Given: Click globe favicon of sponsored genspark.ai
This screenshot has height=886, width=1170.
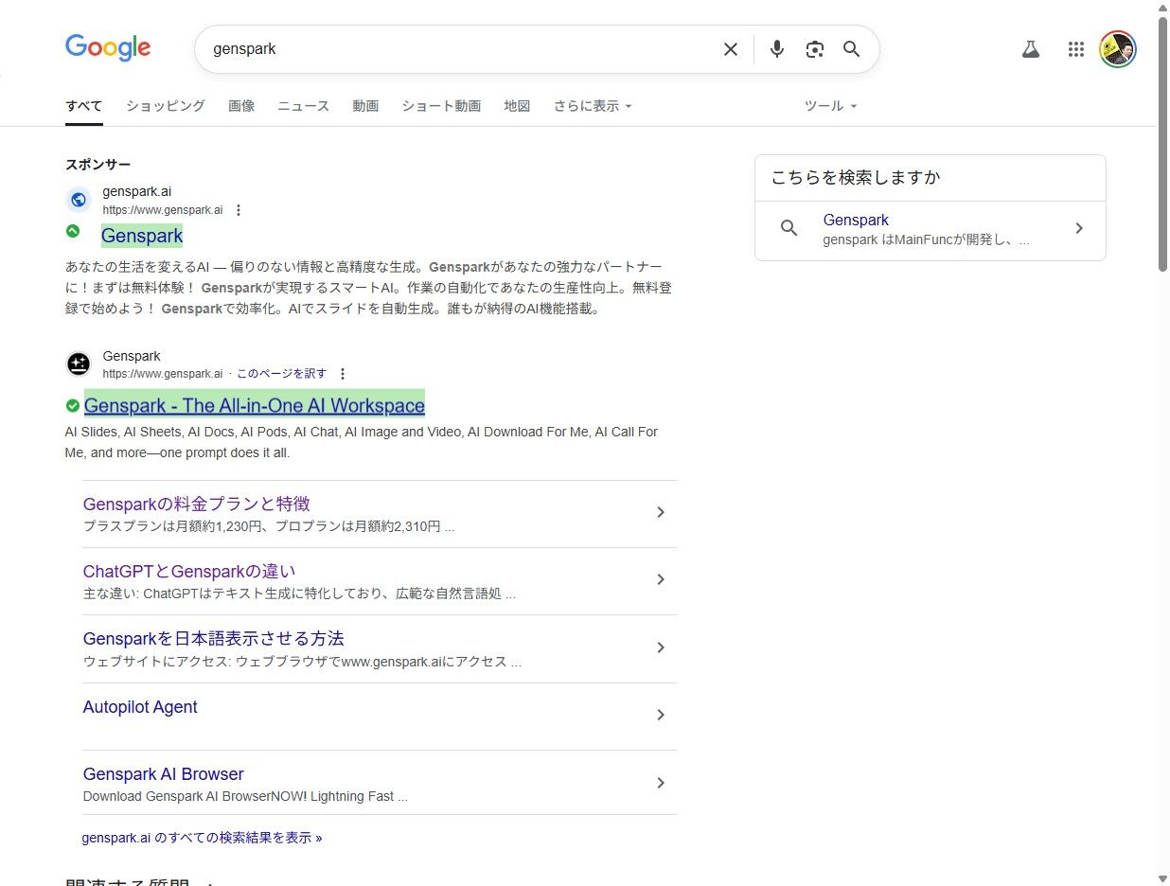Looking at the screenshot, I should 79,200.
